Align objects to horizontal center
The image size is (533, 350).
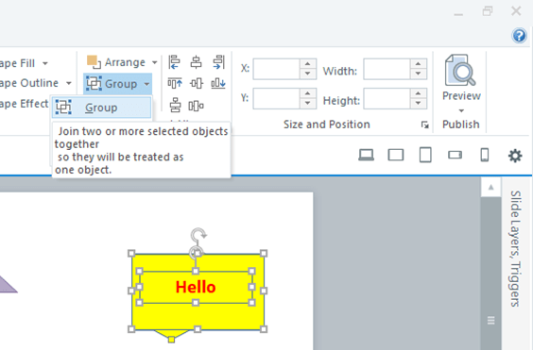196,62
